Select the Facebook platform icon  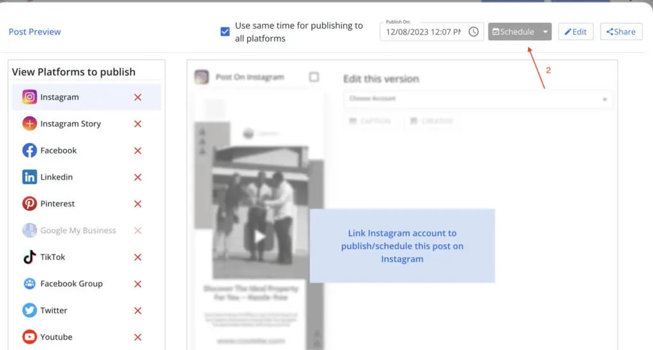tap(29, 151)
